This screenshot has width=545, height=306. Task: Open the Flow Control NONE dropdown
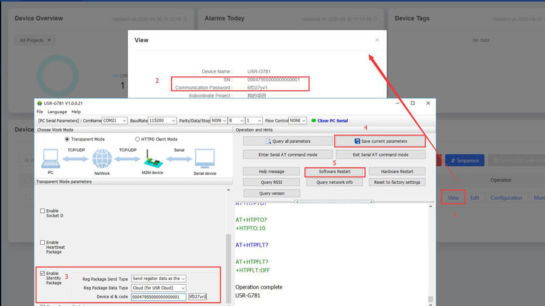click(x=297, y=120)
